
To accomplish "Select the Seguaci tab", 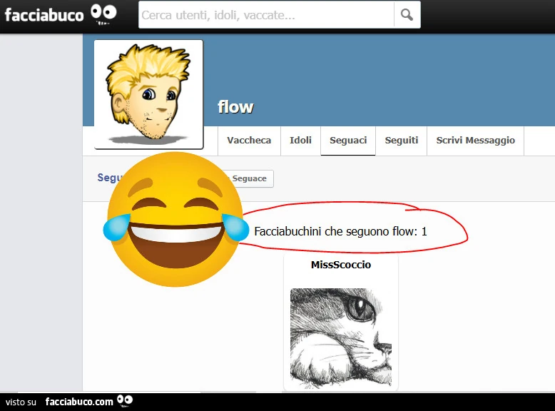I will point(348,141).
